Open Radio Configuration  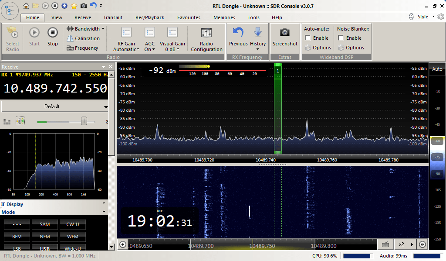point(206,39)
